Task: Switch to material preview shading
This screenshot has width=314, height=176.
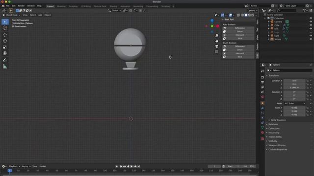Action: 249,15
